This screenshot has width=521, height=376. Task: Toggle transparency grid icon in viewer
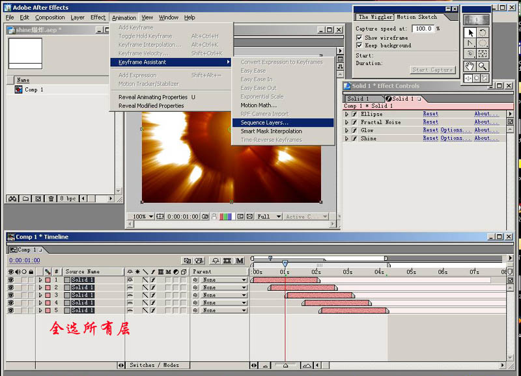click(249, 217)
